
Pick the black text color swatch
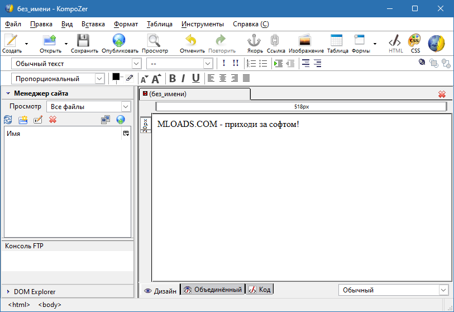tap(116, 77)
